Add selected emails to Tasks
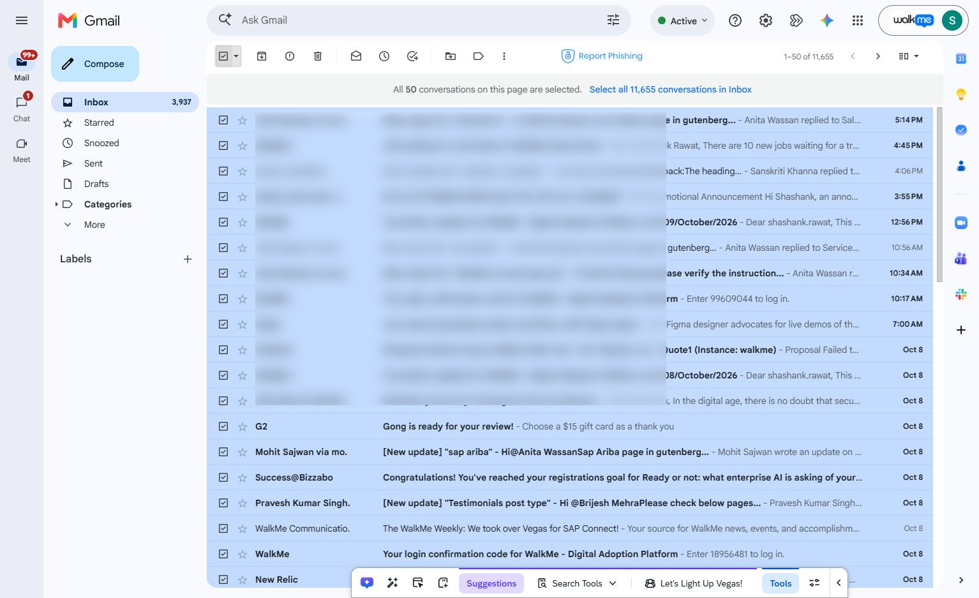Screen dimensions: 979x598 coord(412,56)
